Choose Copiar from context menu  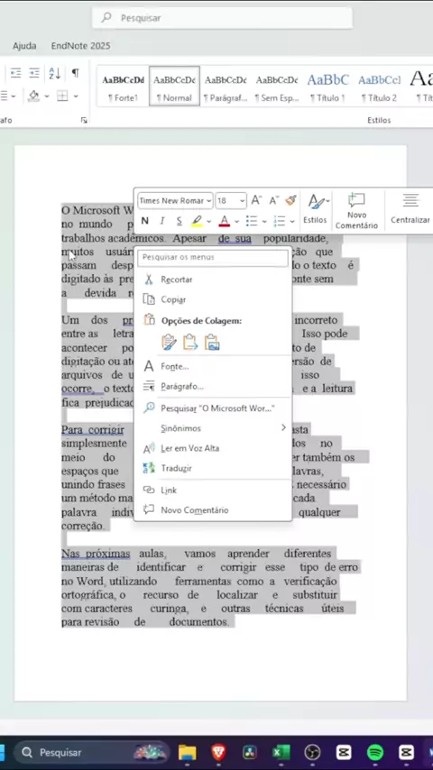(213, 299)
